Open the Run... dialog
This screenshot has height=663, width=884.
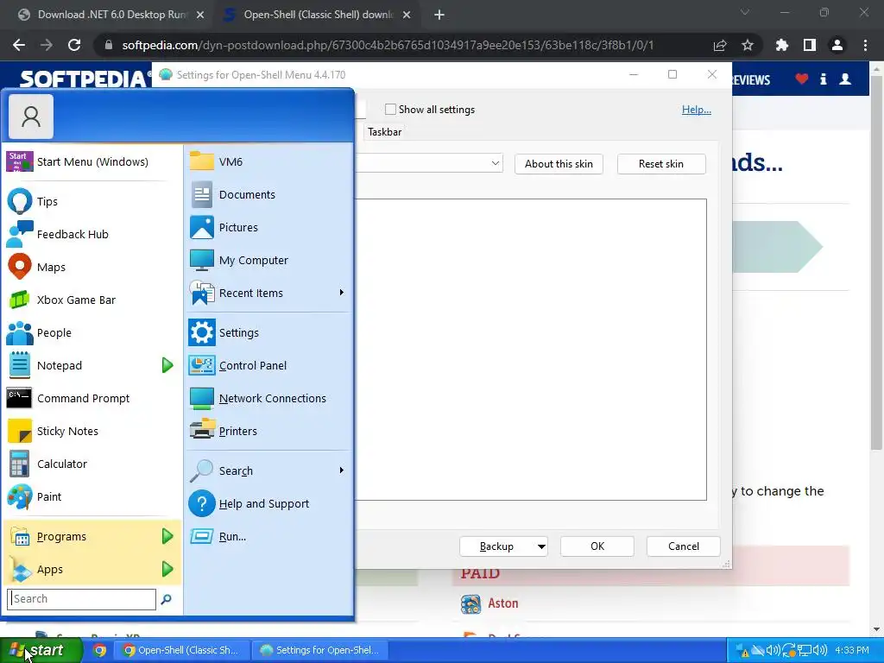pos(268,536)
